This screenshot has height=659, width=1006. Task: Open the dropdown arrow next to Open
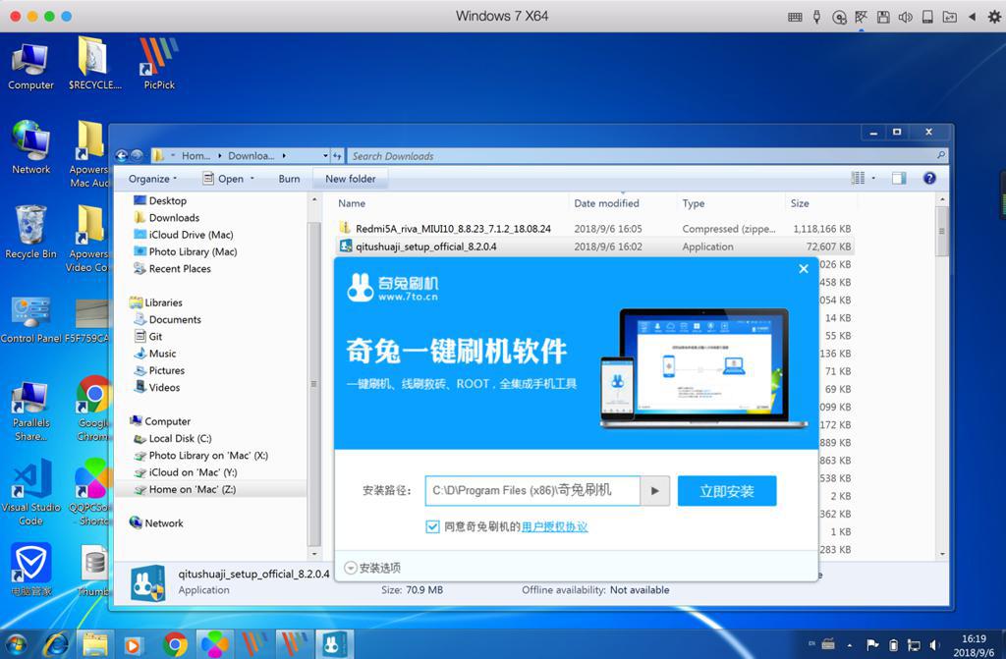(x=252, y=179)
